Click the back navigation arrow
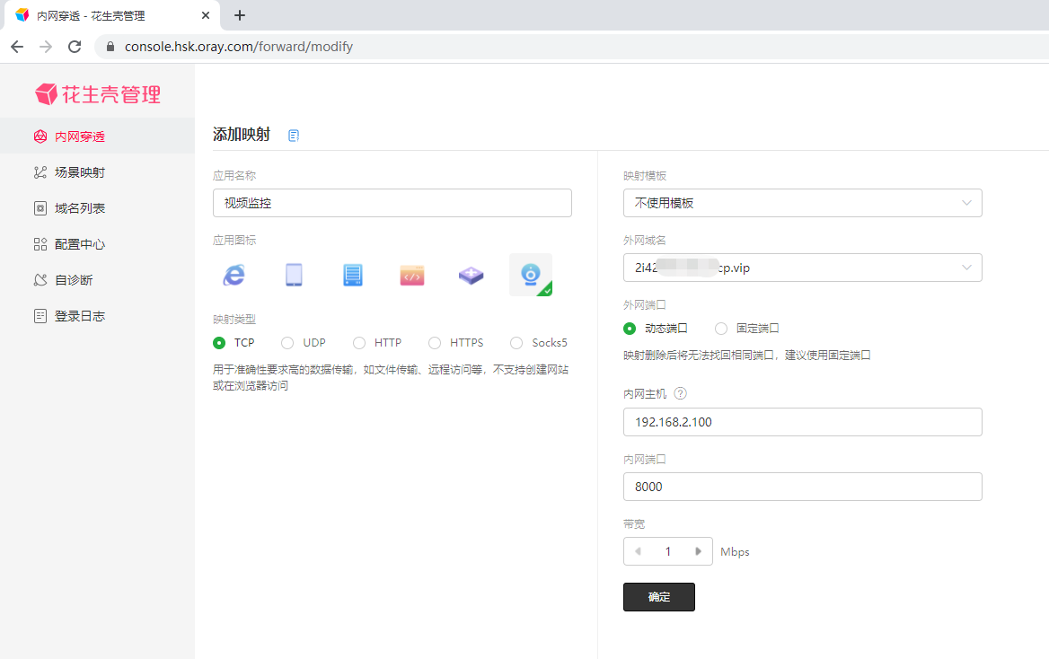This screenshot has height=659, width=1049. pos(17,47)
